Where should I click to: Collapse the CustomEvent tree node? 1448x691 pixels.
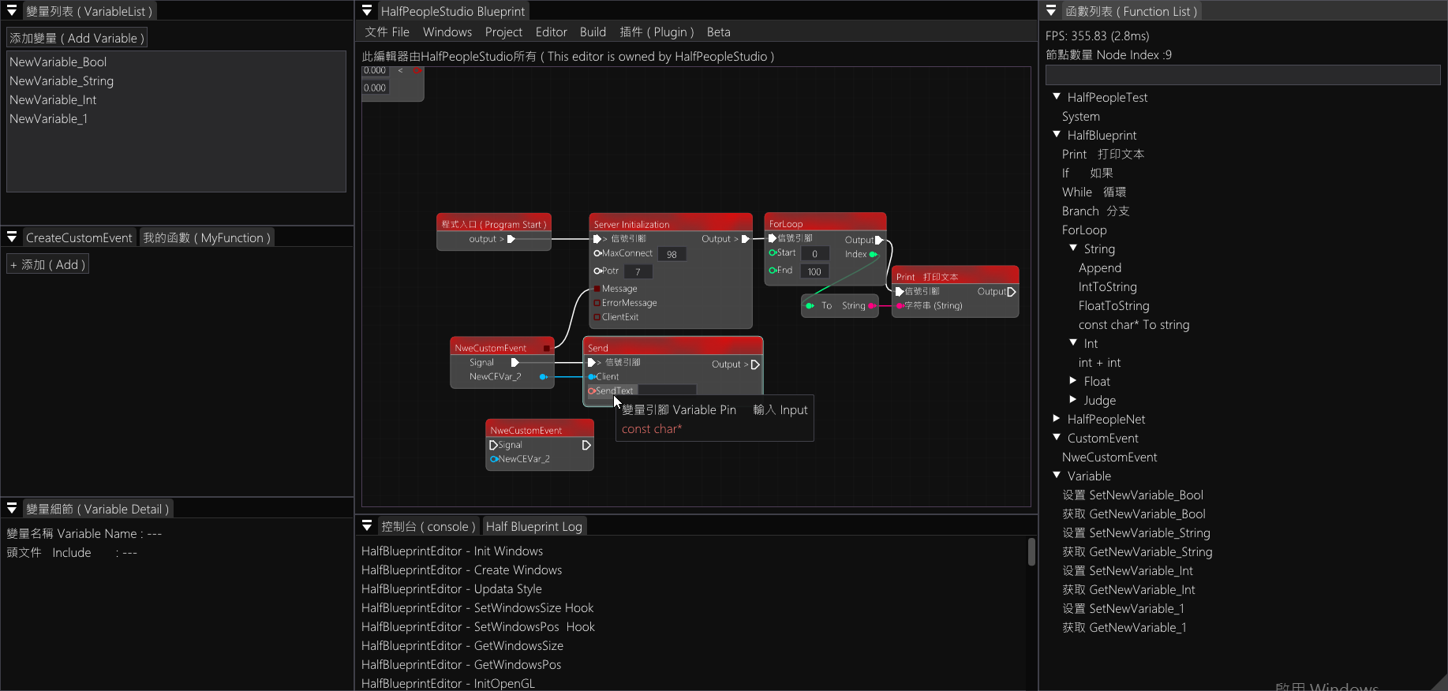(1057, 437)
